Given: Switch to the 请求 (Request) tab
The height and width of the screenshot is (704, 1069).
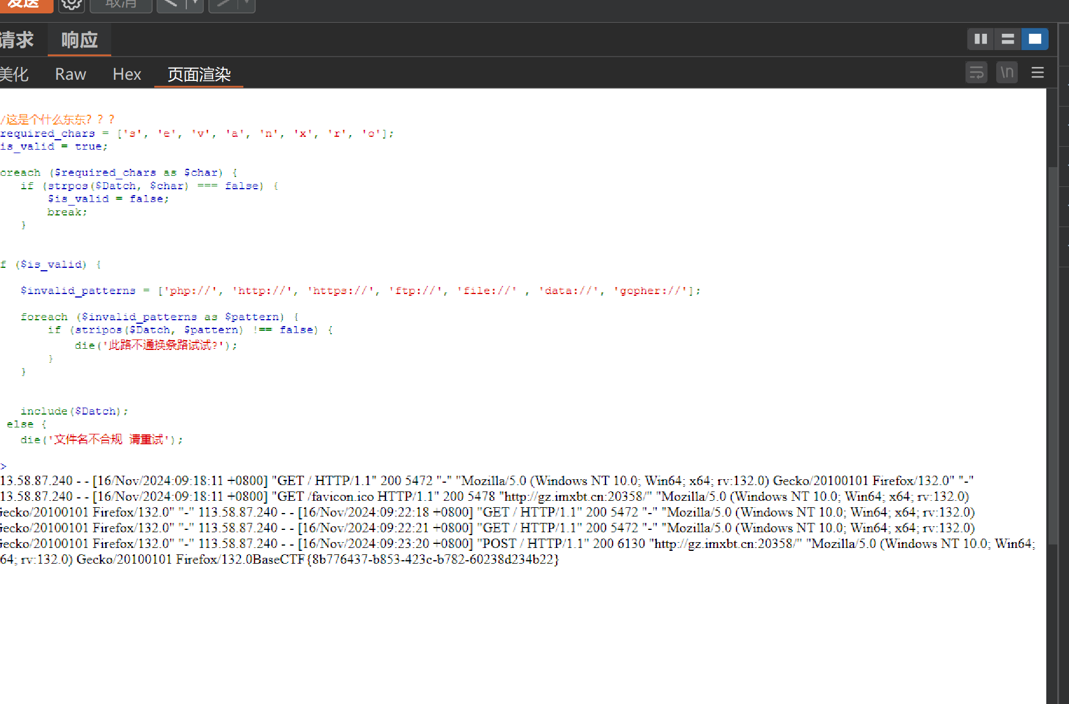Looking at the screenshot, I should click(x=17, y=40).
